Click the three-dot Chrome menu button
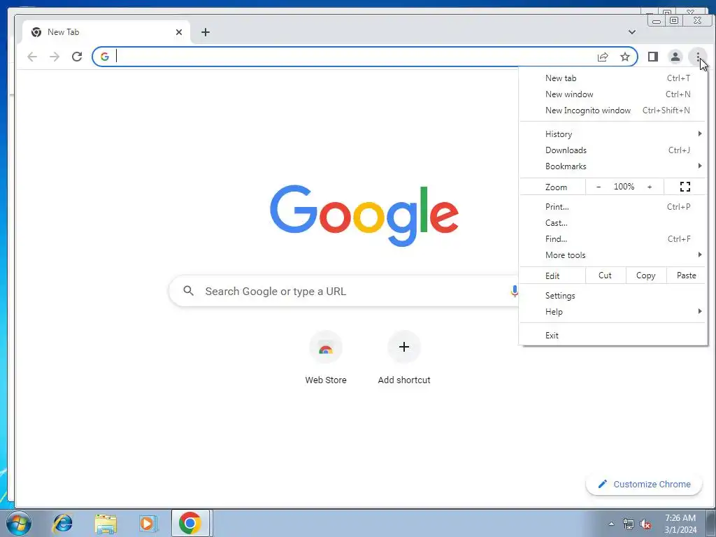 (698, 57)
